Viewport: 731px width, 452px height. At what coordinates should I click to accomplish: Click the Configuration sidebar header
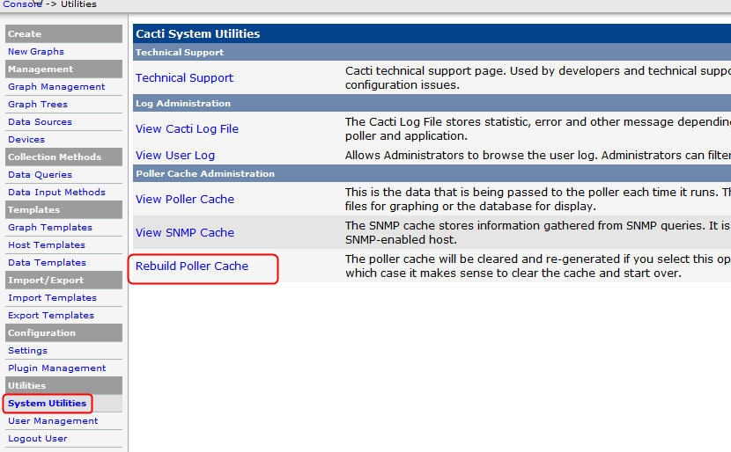click(64, 332)
